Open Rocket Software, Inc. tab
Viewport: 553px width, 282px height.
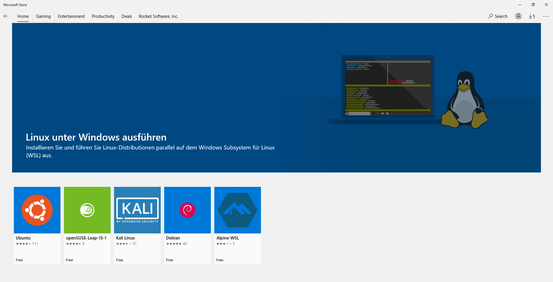158,16
